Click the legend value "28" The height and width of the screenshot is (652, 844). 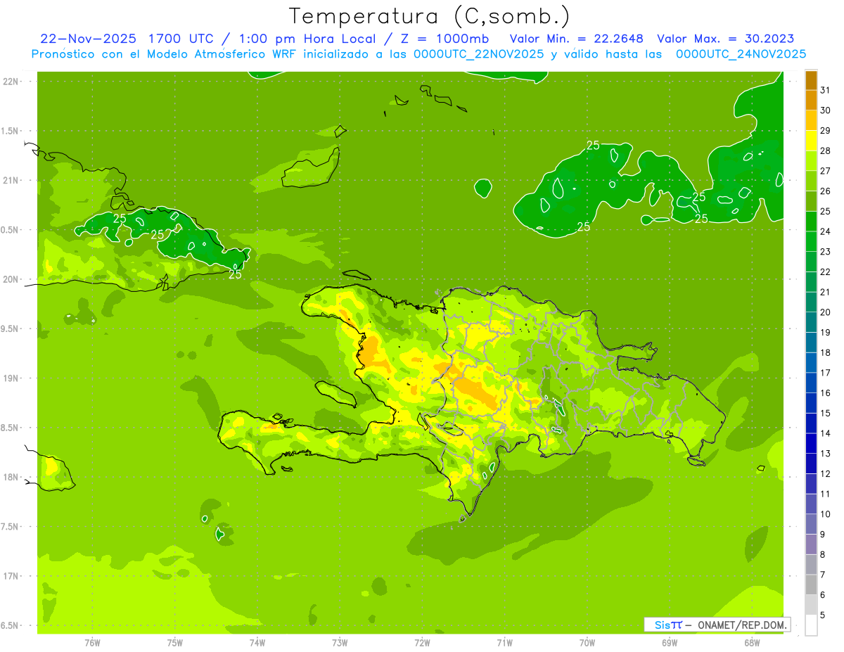pos(826,151)
